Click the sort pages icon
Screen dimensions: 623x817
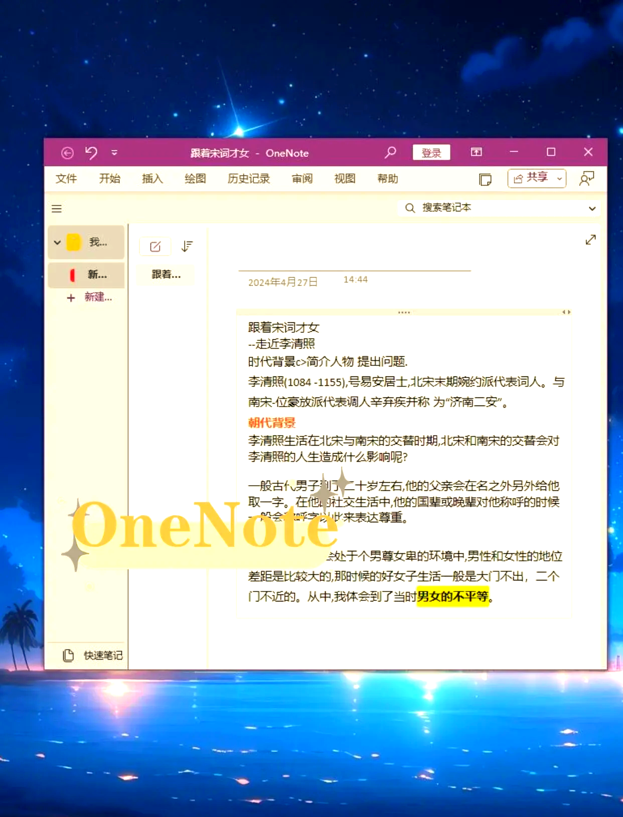[187, 246]
